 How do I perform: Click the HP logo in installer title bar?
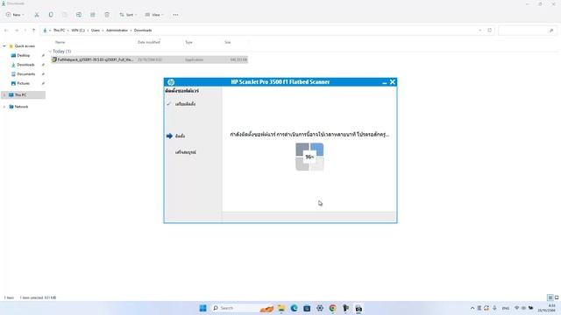click(171, 82)
